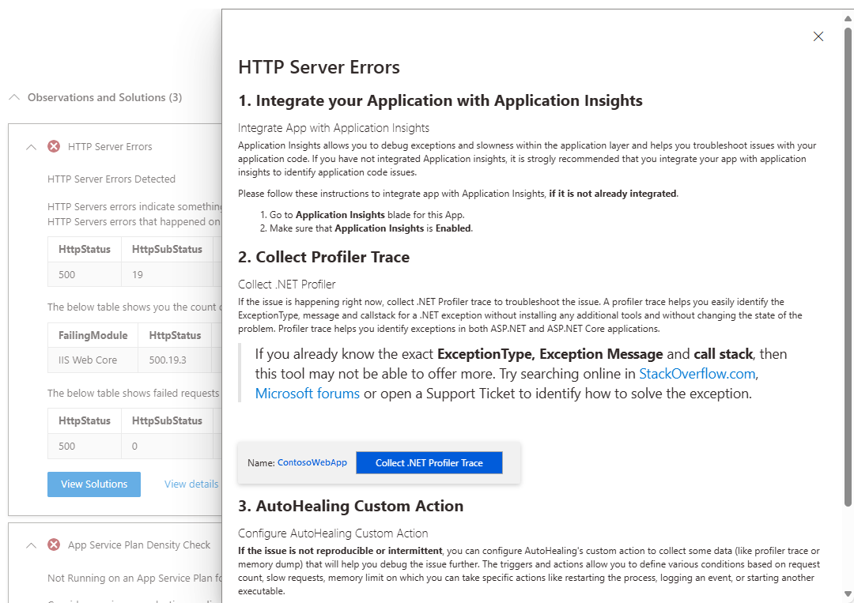Click the 500.19.3 HttpStatus value
This screenshot has height=603, width=854.
pyautogui.click(x=168, y=360)
